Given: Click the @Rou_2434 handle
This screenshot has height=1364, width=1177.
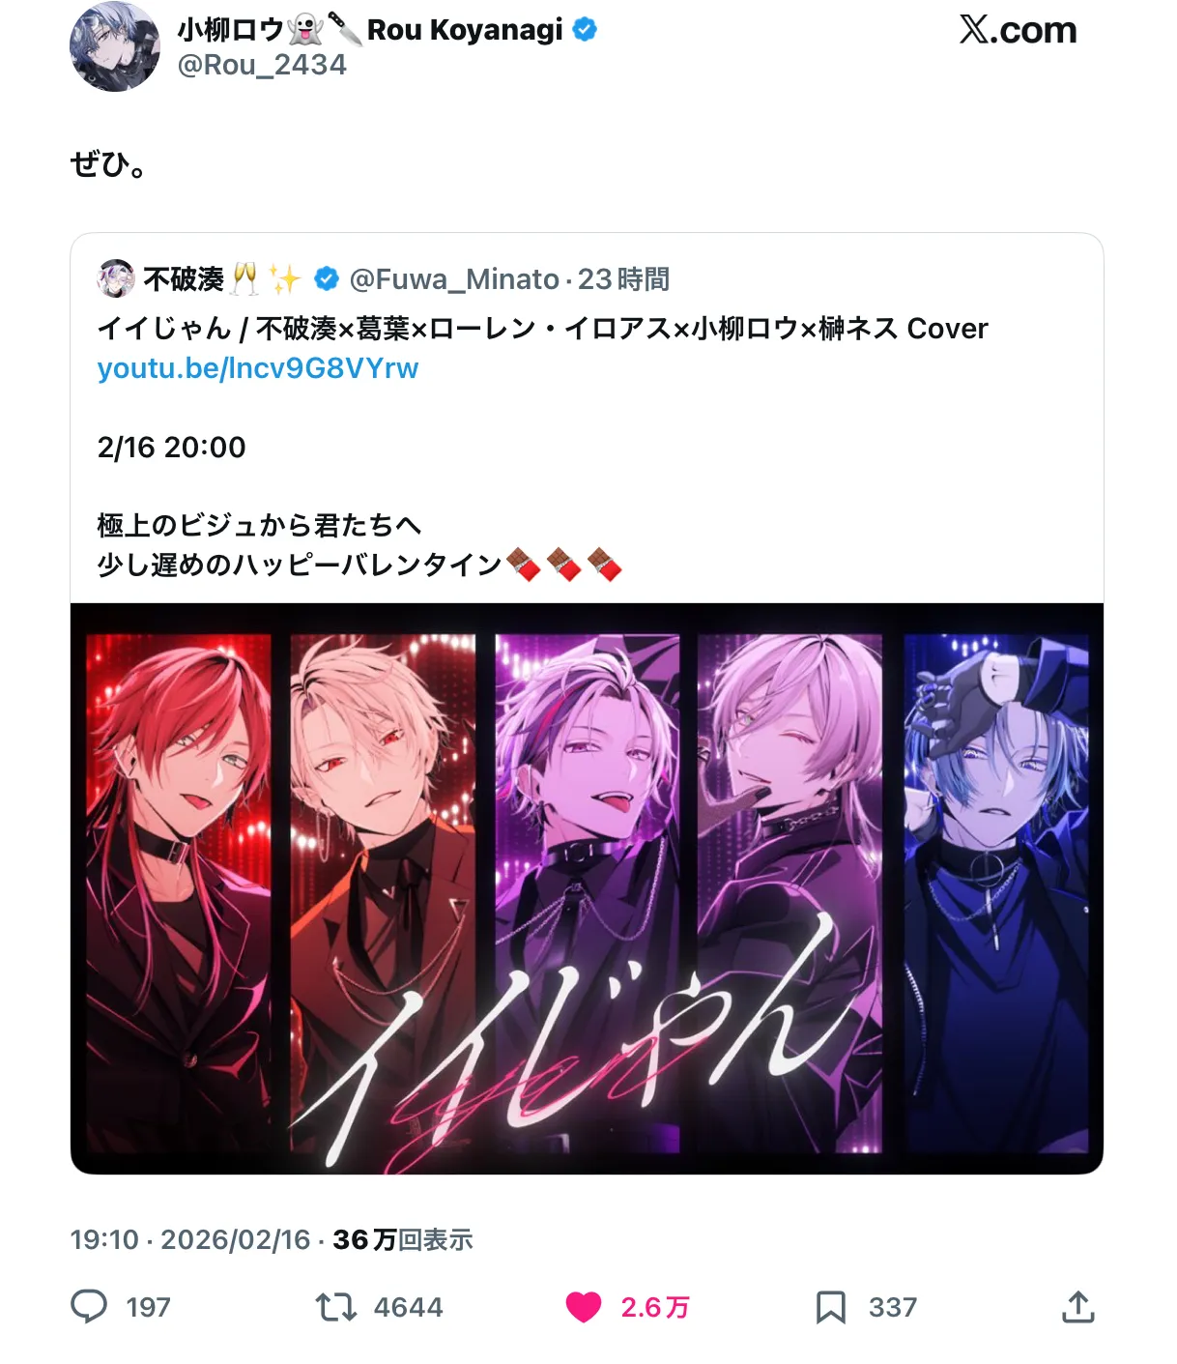Looking at the screenshot, I should [x=262, y=65].
